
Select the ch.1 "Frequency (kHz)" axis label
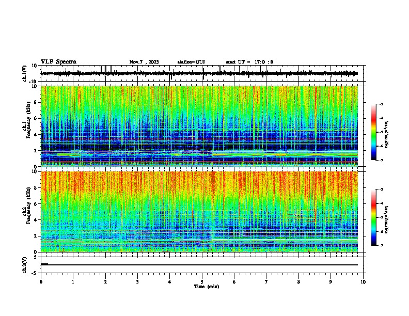coord(28,120)
